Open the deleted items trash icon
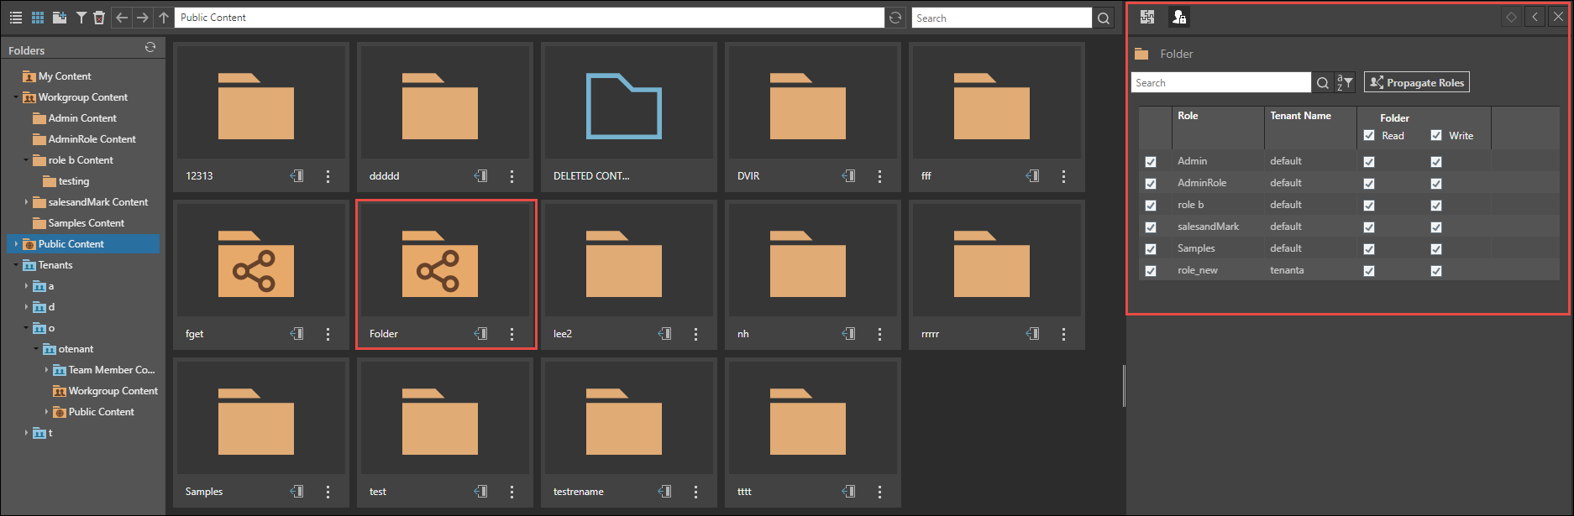 tap(98, 18)
